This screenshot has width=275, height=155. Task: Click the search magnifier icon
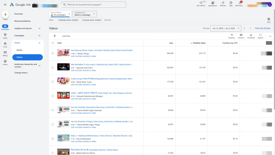tap(64, 5)
